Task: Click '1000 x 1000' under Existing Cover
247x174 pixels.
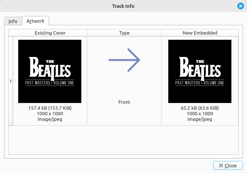Action: point(50,113)
